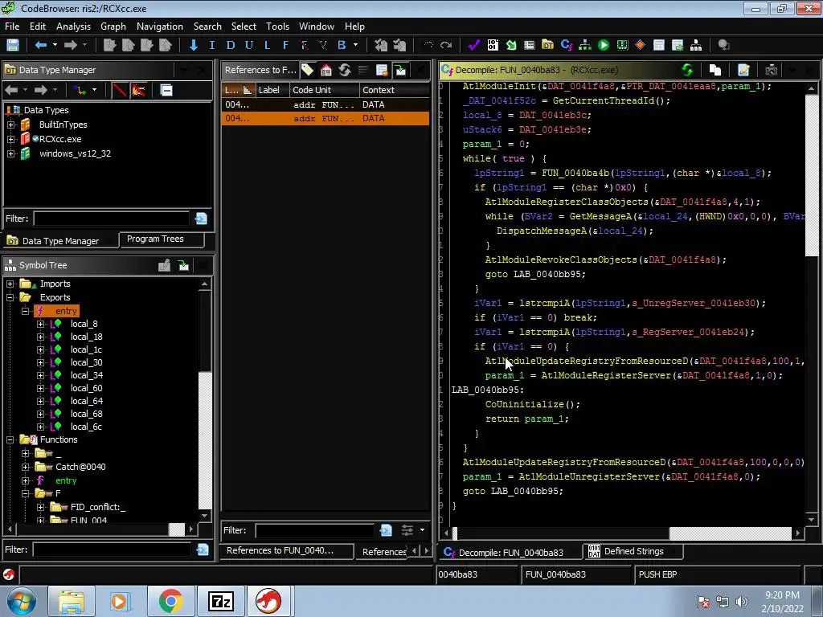823x617 pixels.
Task: Collapse the Functions folder in Symbol Tree
Action: point(10,439)
